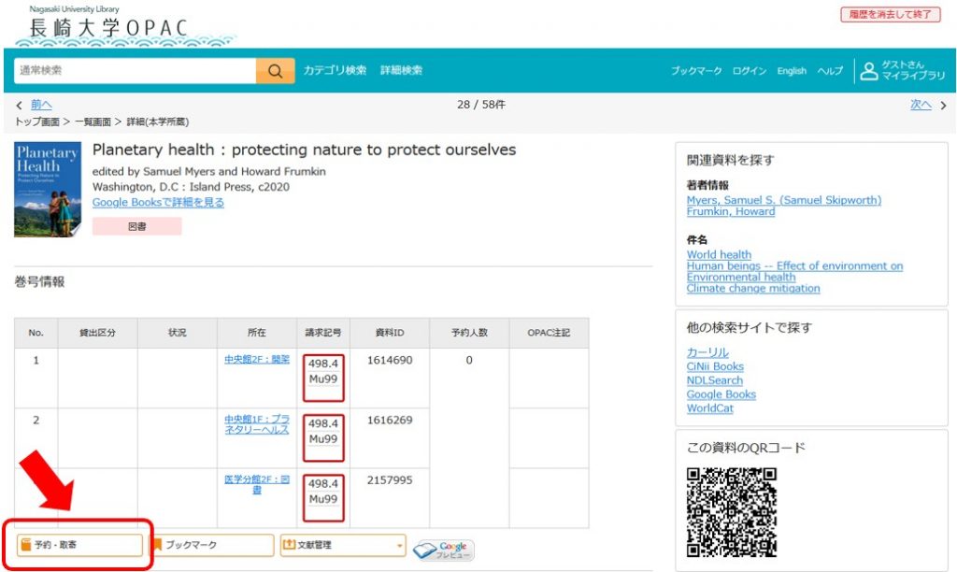Image resolution: width=957 pixels, height=572 pixels.
Task: Click the QR code image
Action: point(732,511)
